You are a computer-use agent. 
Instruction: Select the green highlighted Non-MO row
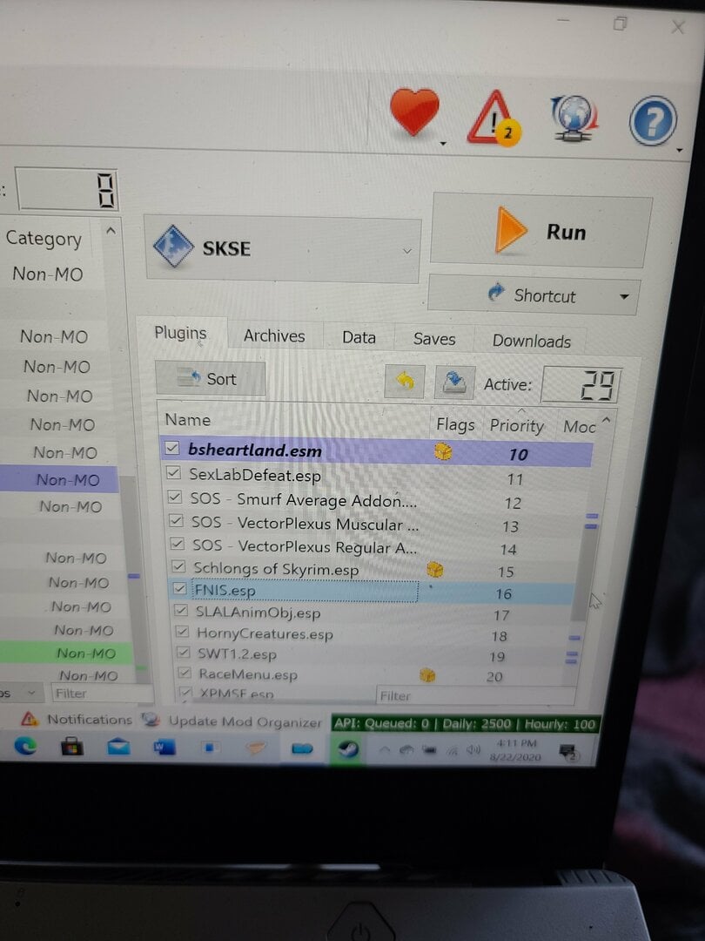(66, 653)
